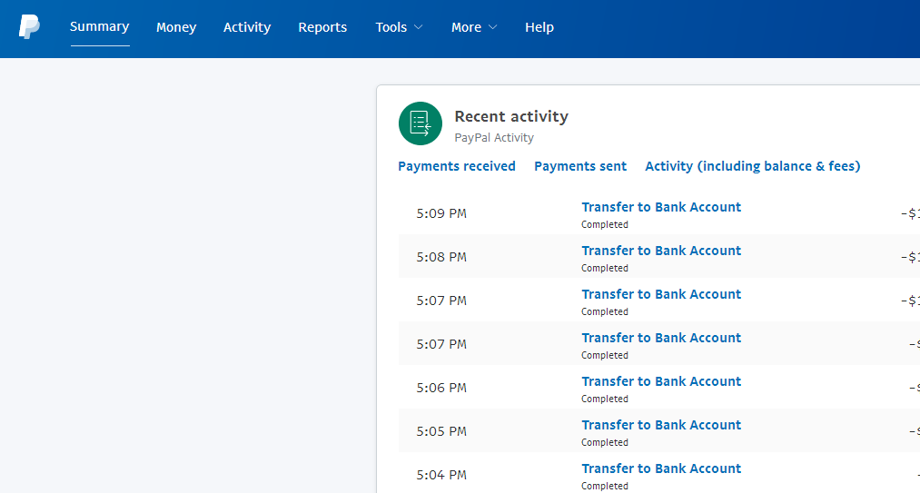Image resolution: width=920 pixels, height=493 pixels.
Task: Open the Reports tab
Action: click(322, 27)
